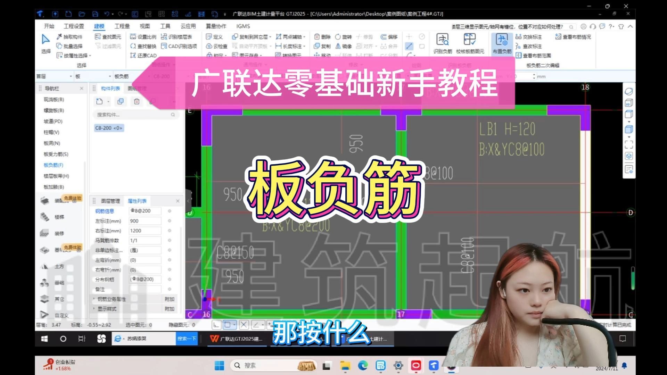Click the 拾取构件 picker tool

click(69, 37)
